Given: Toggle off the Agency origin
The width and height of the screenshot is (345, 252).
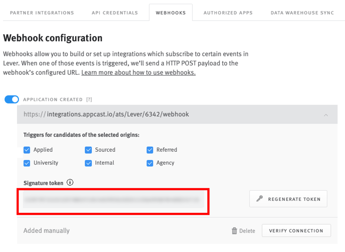Looking at the screenshot, I should [x=150, y=163].
